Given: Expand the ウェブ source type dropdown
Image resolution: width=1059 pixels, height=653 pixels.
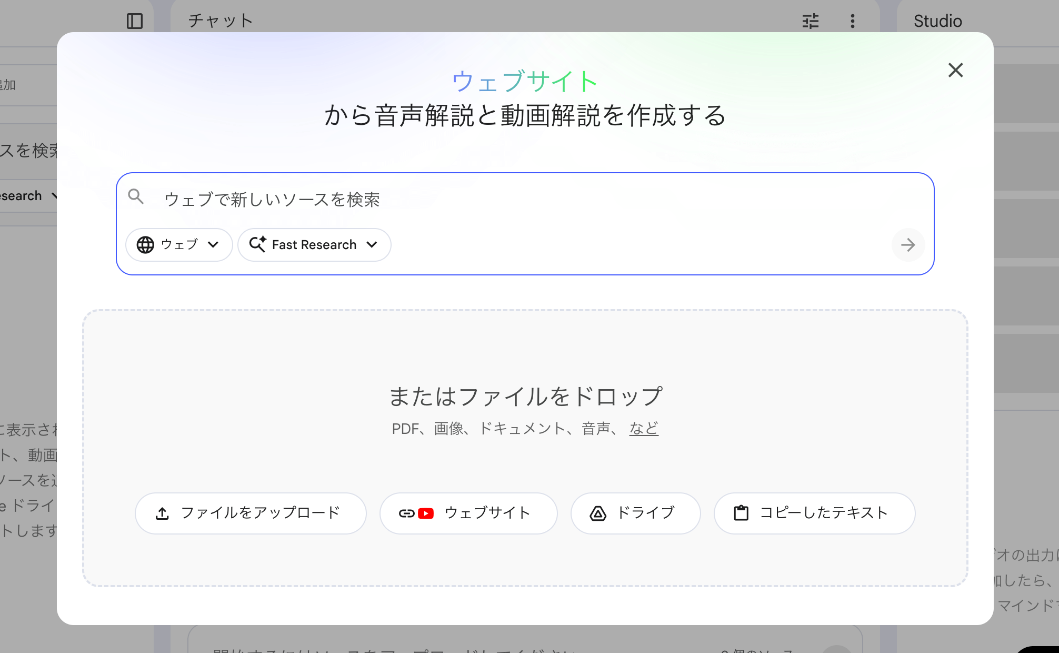Looking at the screenshot, I should click(213, 245).
